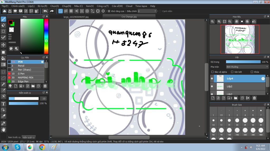270x151 pixels.
Task: Select the Text tool
Action: 3,104
